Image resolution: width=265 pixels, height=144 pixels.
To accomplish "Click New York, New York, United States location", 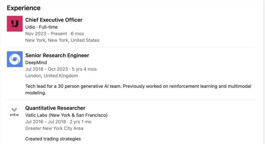I will click(62, 40).
